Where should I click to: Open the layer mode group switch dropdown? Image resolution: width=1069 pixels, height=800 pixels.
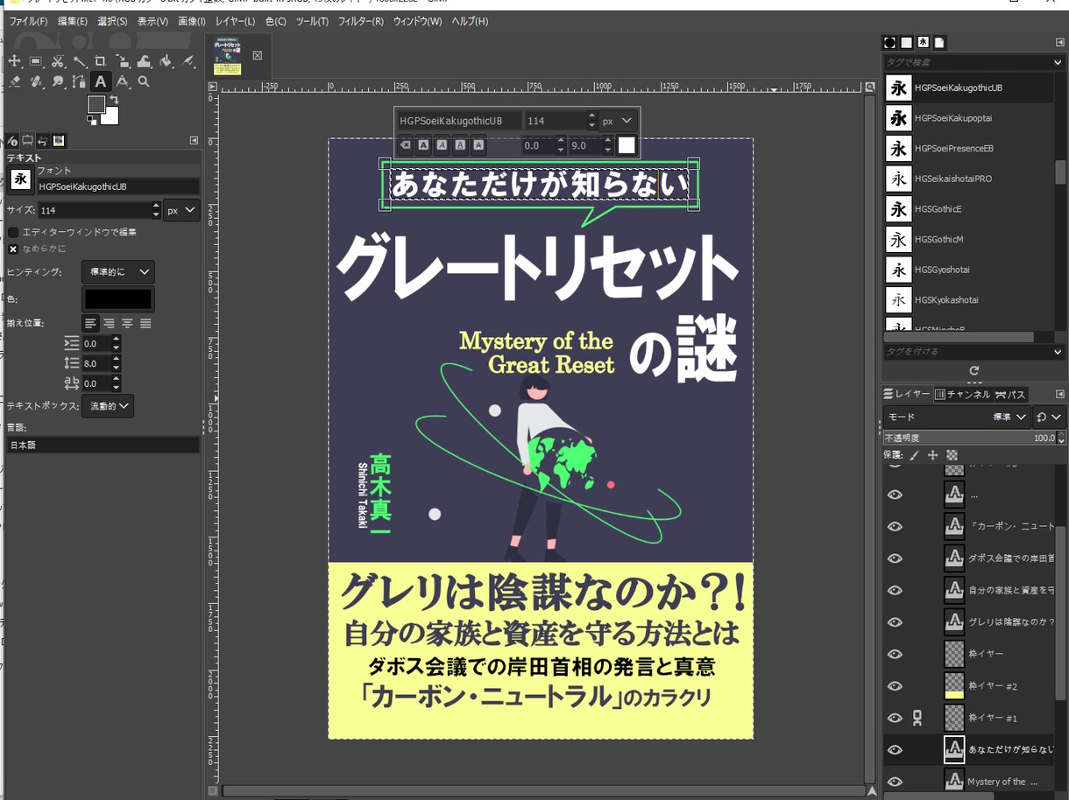point(1048,418)
